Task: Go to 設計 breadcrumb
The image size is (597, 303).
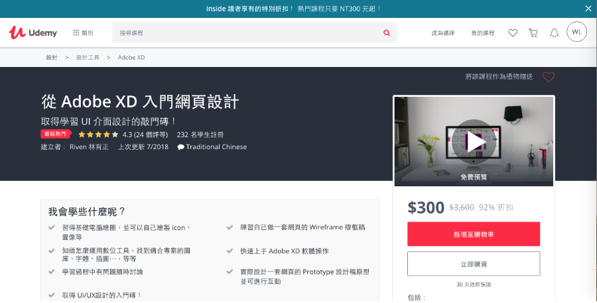Action: (52, 58)
